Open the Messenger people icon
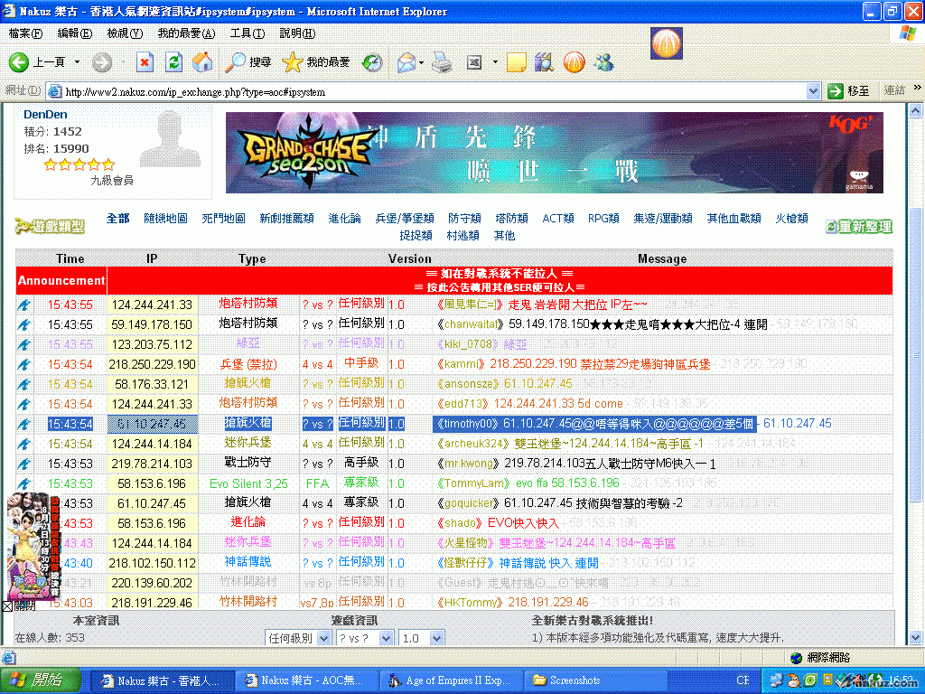 point(604,62)
